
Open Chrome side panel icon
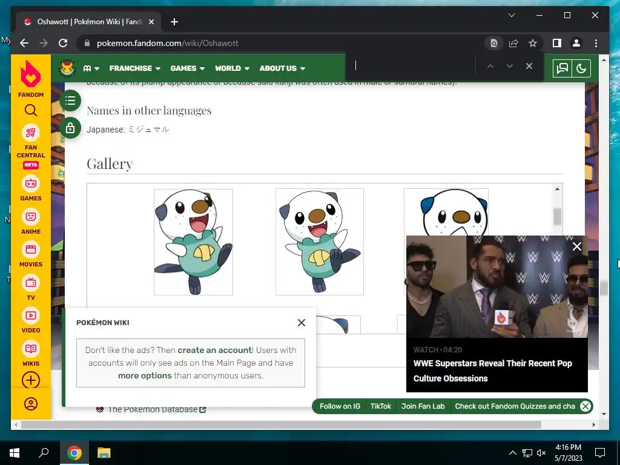pyautogui.click(x=557, y=43)
